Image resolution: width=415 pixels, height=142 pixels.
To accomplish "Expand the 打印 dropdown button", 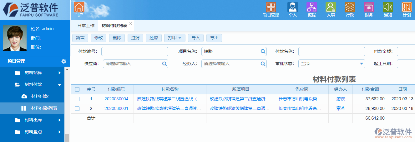I will click(x=175, y=38).
